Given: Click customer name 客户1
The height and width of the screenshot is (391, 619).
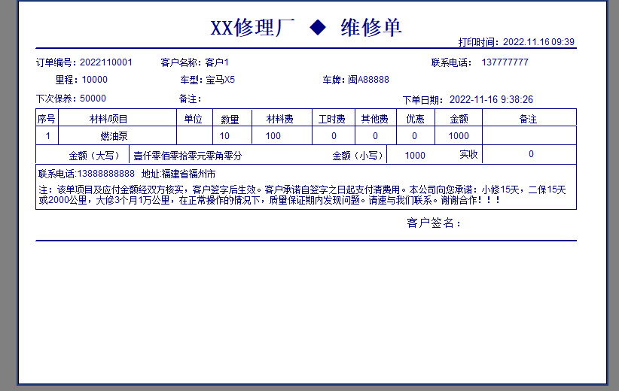Looking at the screenshot, I should pyautogui.click(x=217, y=62).
